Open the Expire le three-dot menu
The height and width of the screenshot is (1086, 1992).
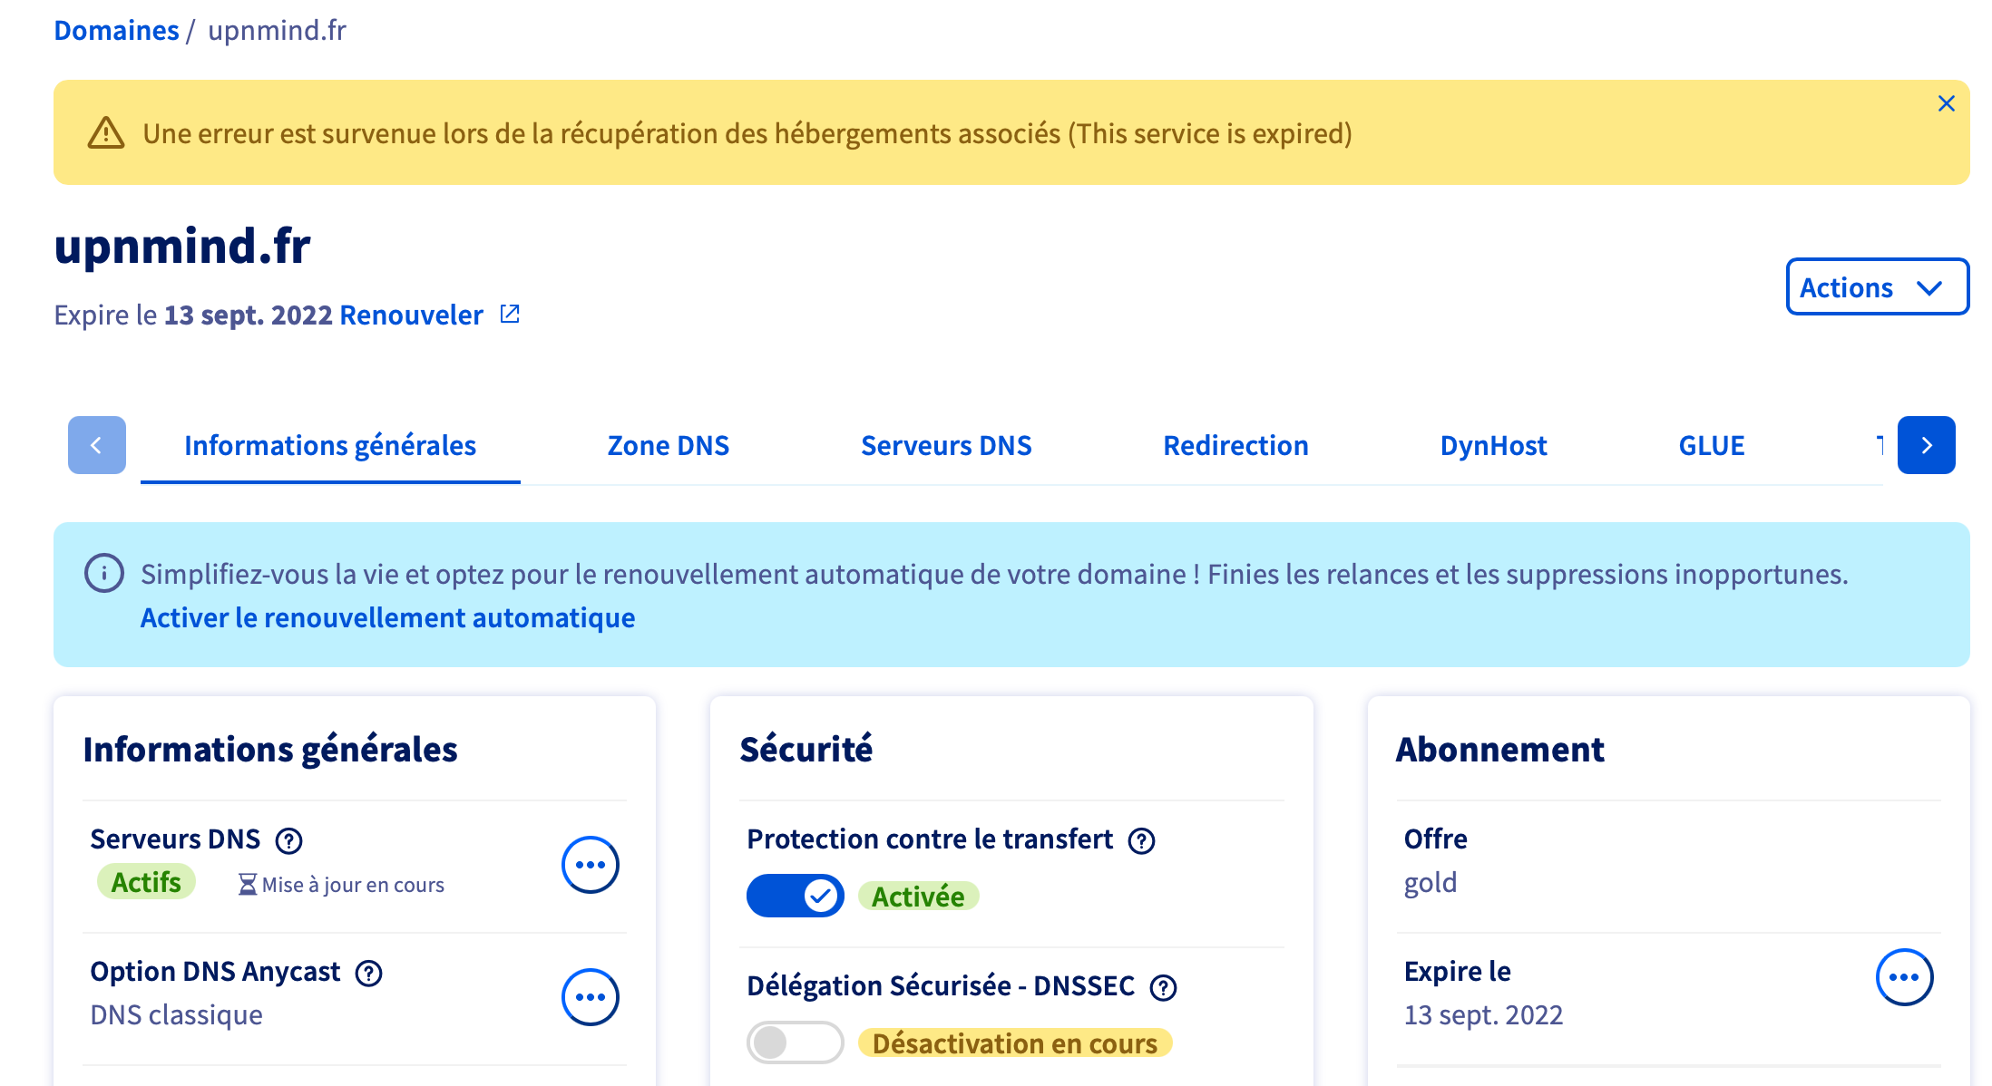tap(1904, 977)
